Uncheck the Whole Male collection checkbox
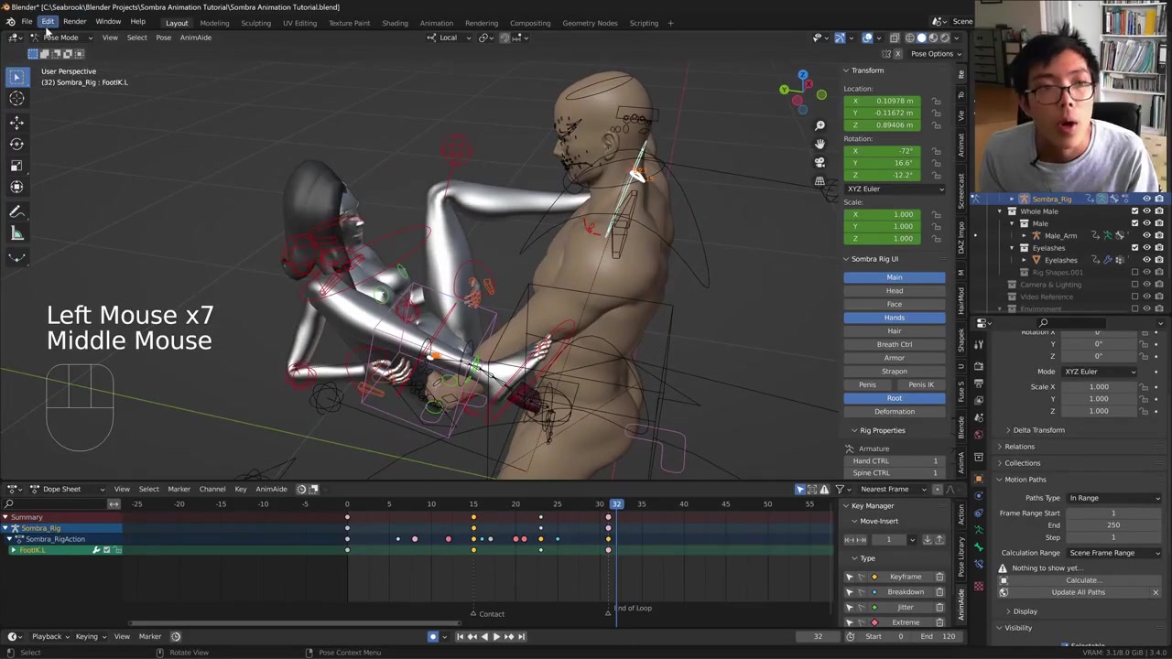 pyautogui.click(x=1135, y=211)
